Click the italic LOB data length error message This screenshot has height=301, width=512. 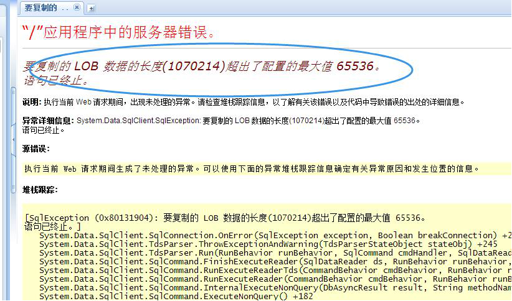coord(201,66)
